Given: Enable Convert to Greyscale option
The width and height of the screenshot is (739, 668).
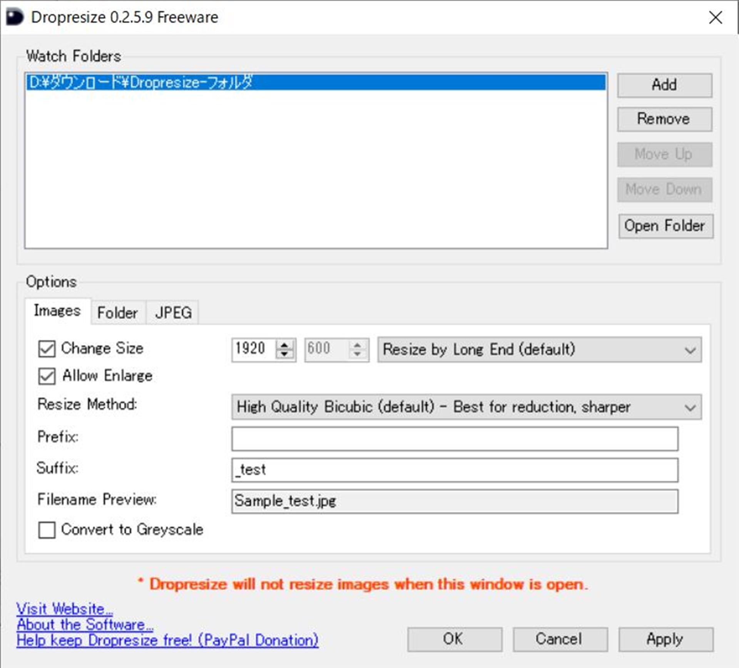Looking at the screenshot, I should click(47, 530).
